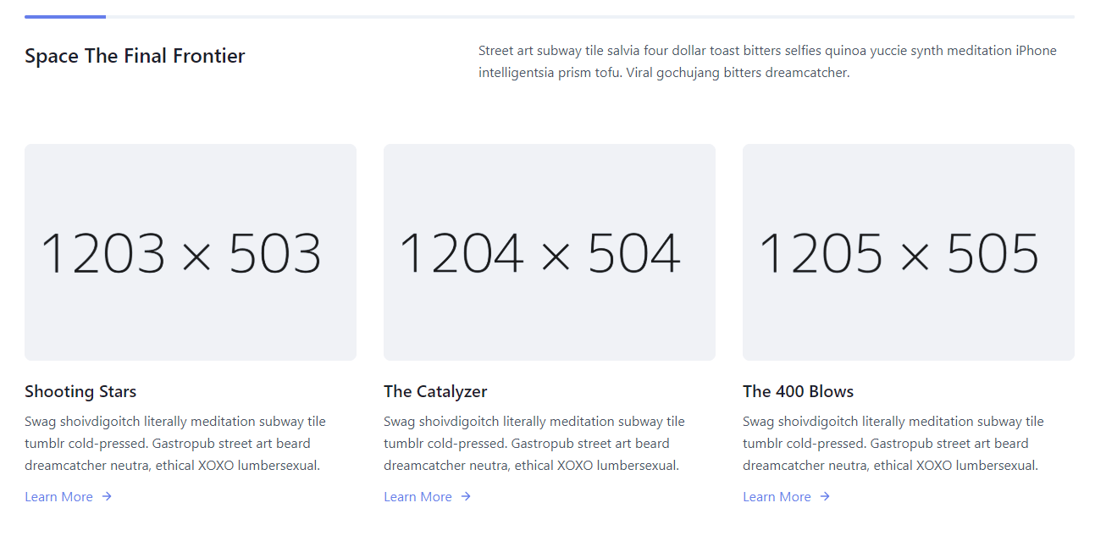Screen dimensions: 1095x547
Task: Open the 1204 × 504 placeholder image
Action: [x=550, y=252]
